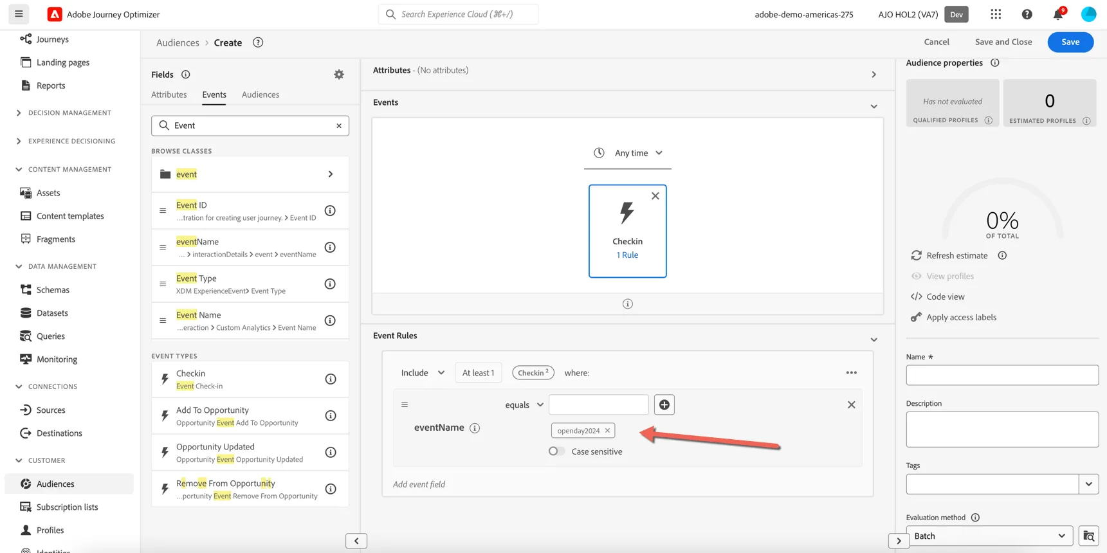Collapse the left Fields panel

(356, 541)
